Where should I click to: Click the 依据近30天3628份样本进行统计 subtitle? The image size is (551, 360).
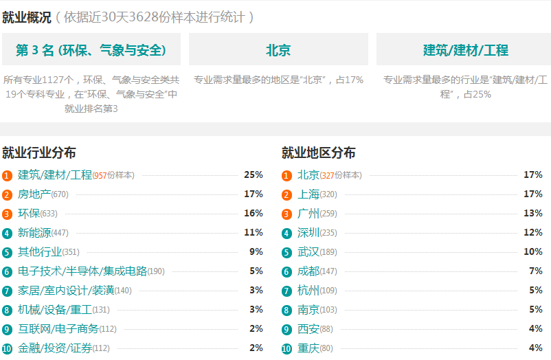154,17
